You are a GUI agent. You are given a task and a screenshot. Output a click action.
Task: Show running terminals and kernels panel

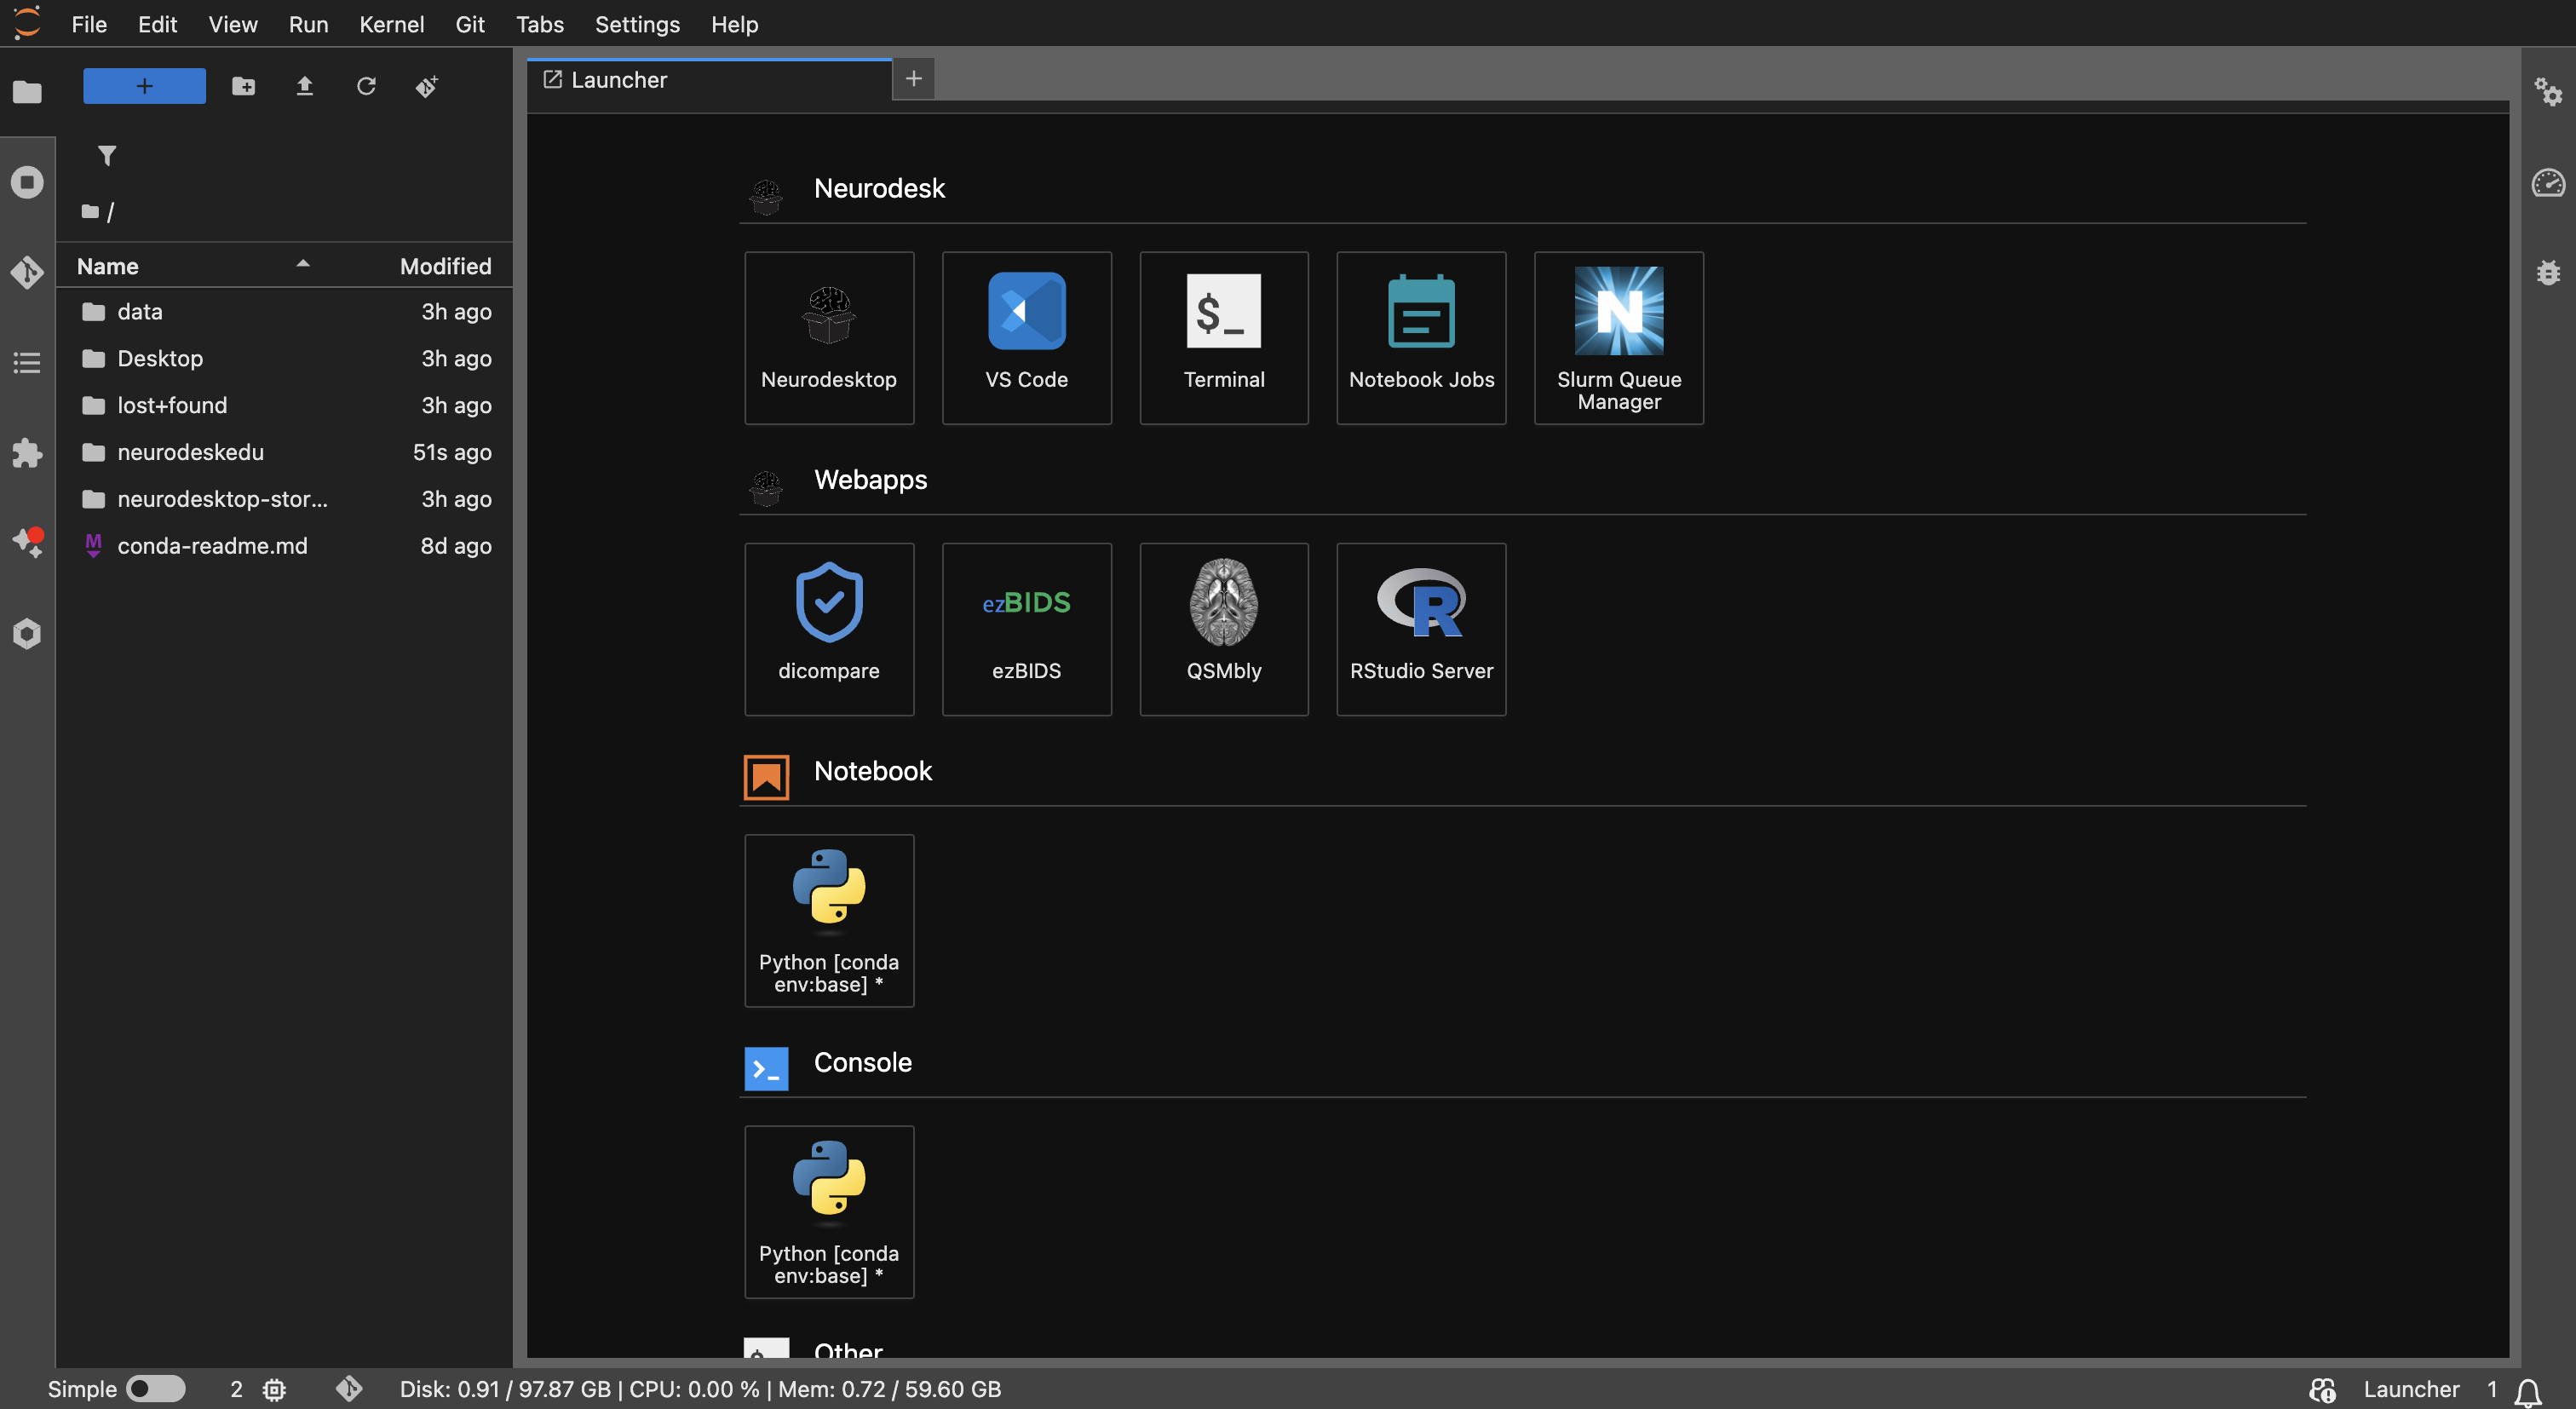coord(27,182)
